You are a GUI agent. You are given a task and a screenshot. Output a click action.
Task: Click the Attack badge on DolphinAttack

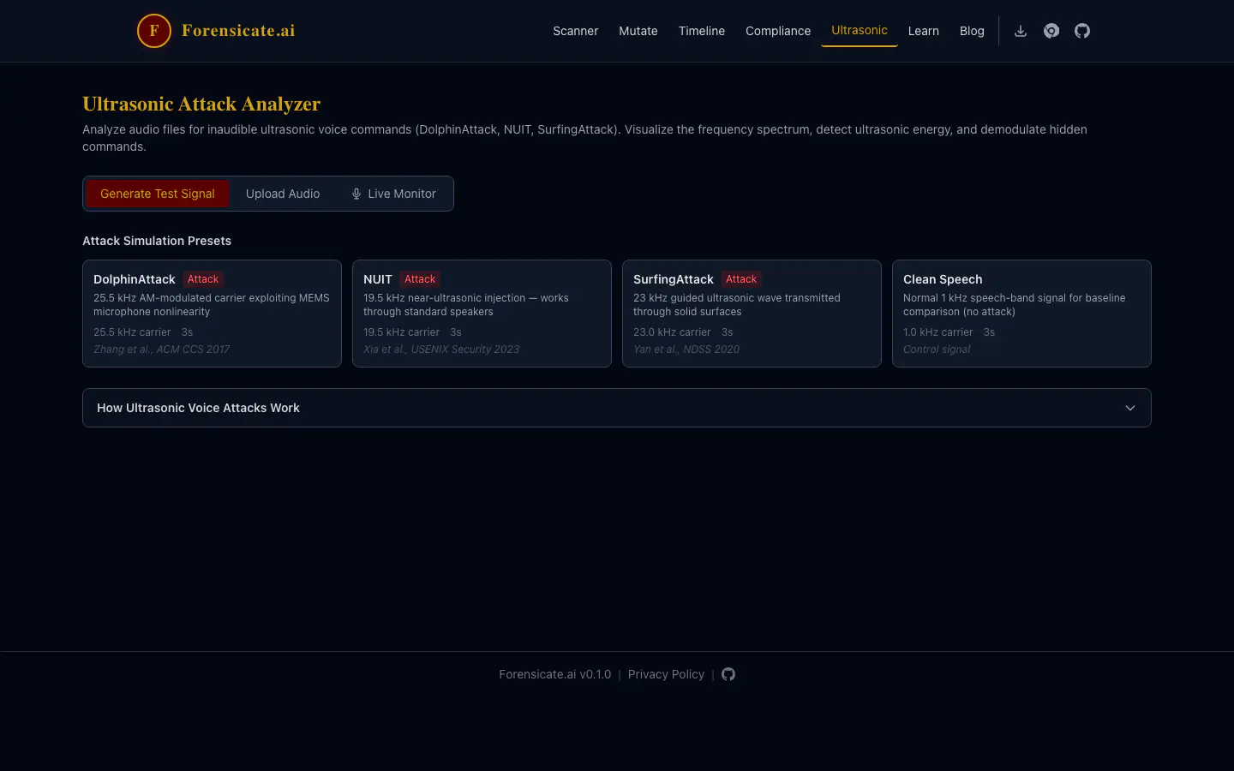tap(203, 279)
